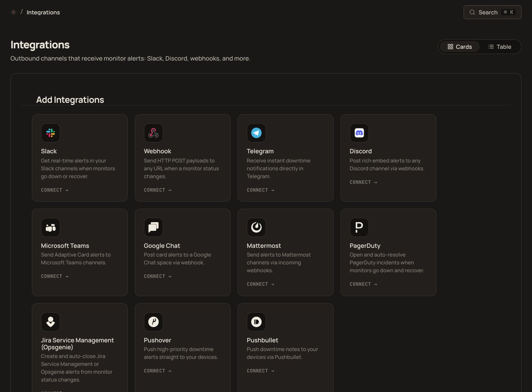Viewport: 532px width, 392px height.
Task: Click the Pushover description about high-priority alerts
Action: pyautogui.click(x=181, y=353)
